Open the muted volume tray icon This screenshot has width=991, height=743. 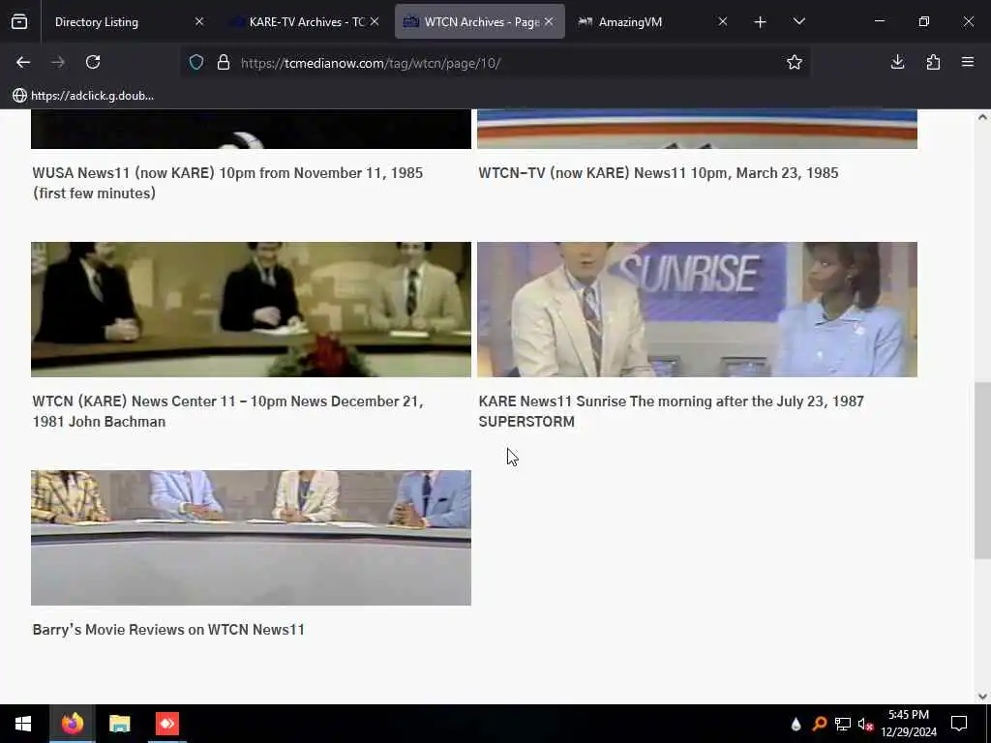point(866,724)
